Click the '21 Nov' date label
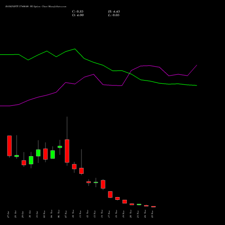 coord(138,214)
